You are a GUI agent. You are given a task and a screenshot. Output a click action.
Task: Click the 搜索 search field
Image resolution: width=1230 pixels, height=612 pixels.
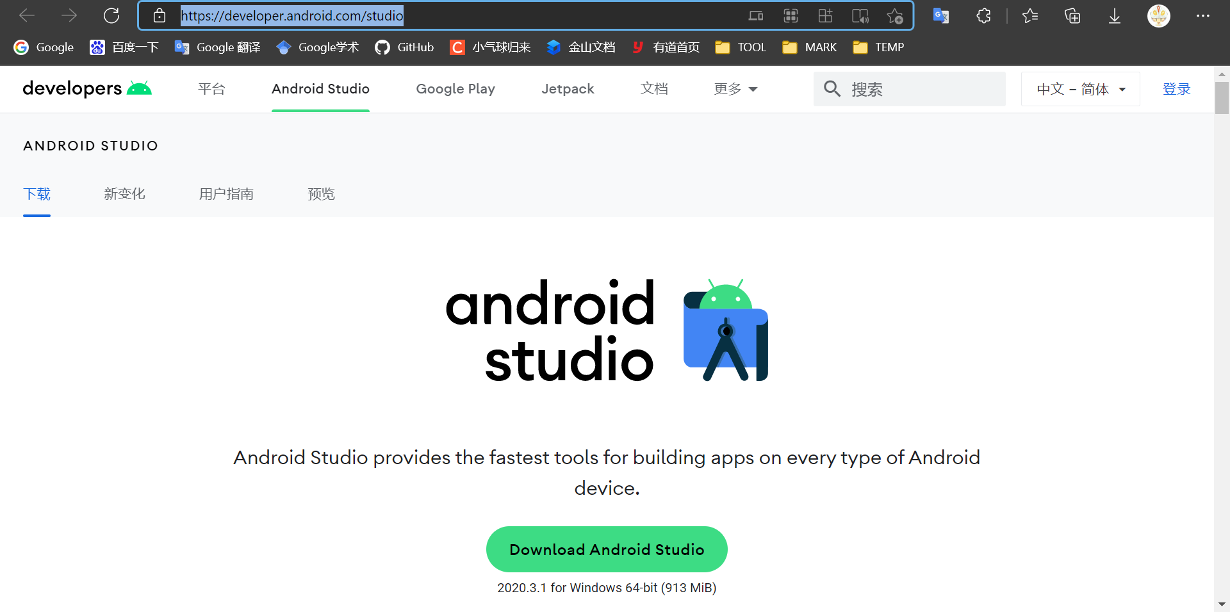910,88
